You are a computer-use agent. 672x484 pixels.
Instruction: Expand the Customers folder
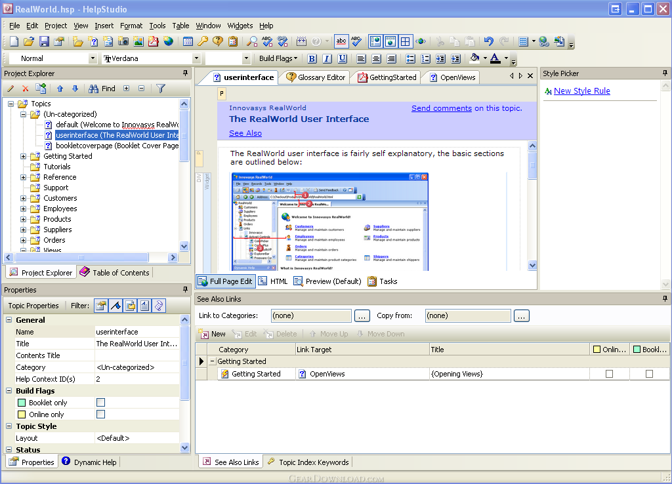coord(24,198)
